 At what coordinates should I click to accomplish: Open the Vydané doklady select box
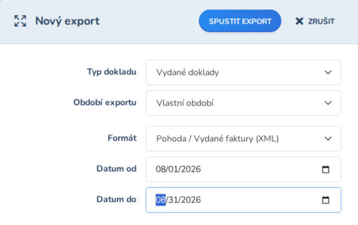tap(244, 72)
